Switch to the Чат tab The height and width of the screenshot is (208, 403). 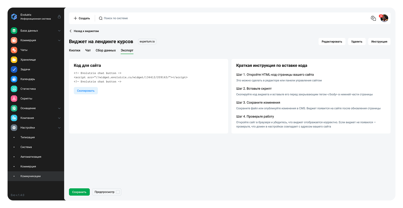[x=88, y=50]
